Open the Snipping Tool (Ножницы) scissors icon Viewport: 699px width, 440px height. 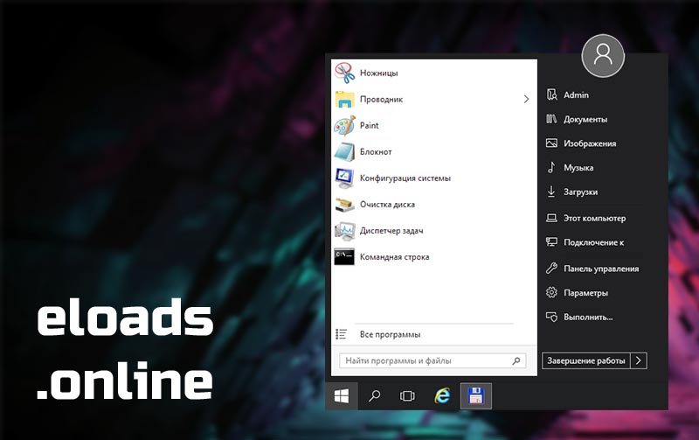click(x=344, y=73)
